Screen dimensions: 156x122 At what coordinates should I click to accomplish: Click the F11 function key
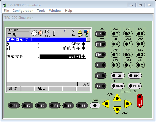coord(100,44)
